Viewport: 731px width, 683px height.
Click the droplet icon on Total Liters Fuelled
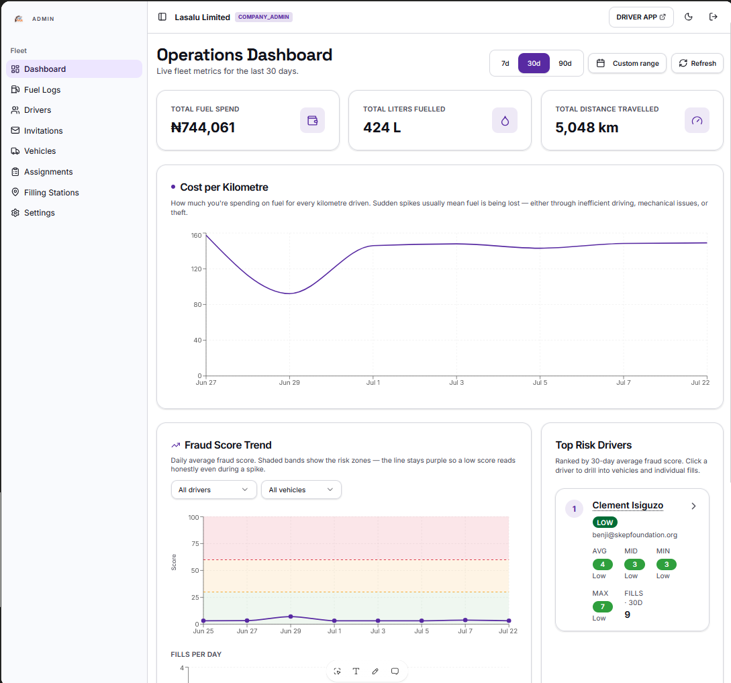tap(505, 120)
